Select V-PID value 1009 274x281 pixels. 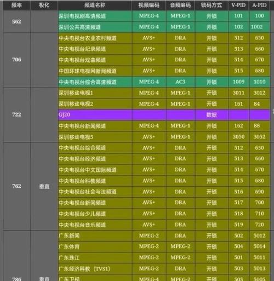(x=238, y=82)
